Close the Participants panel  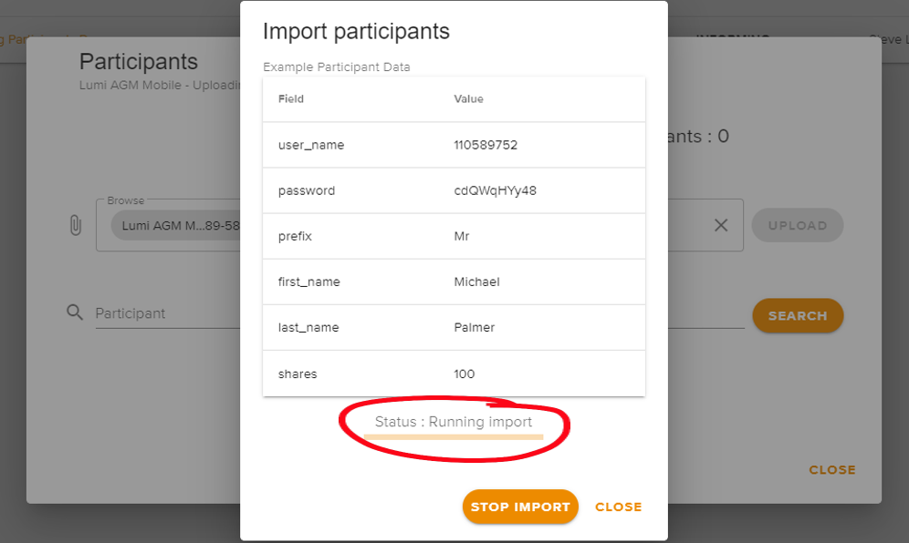(832, 469)
